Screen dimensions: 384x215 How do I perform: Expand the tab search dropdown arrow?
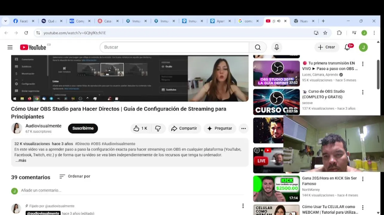pos(5,21)
